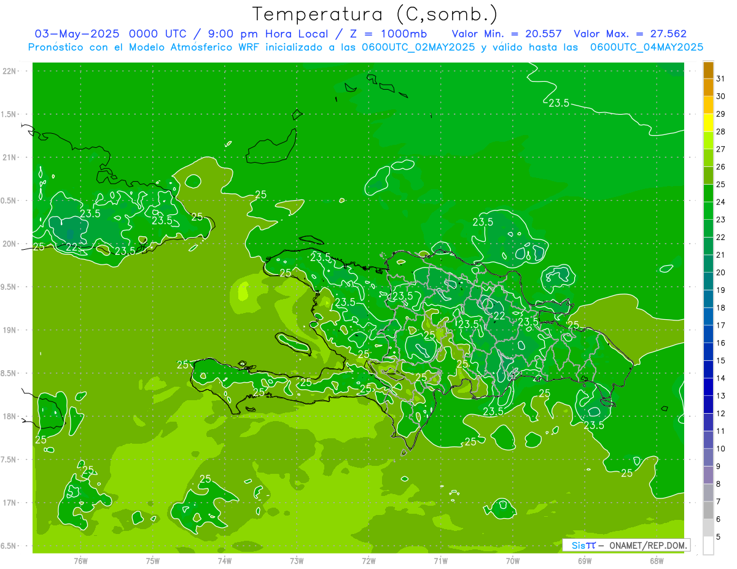Click value "26" on the color scale

coord(720,166)
